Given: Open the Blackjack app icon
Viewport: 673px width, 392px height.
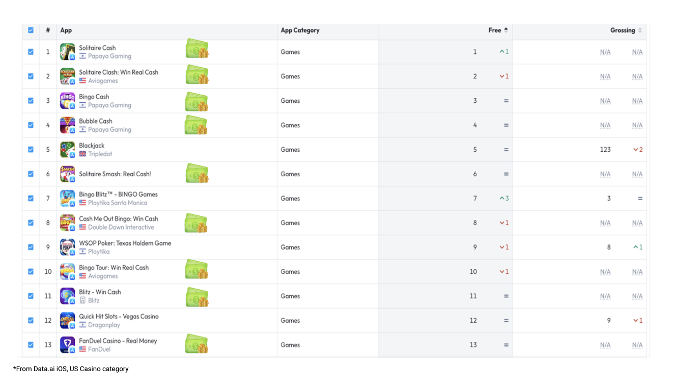Looking at the screenshot, I should (68, 150).
